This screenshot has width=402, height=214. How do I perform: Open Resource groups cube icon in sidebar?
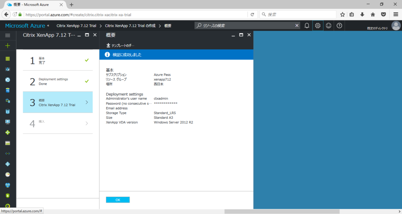8,69
